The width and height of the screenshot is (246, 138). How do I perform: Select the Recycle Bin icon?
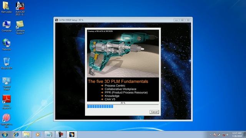7,63
